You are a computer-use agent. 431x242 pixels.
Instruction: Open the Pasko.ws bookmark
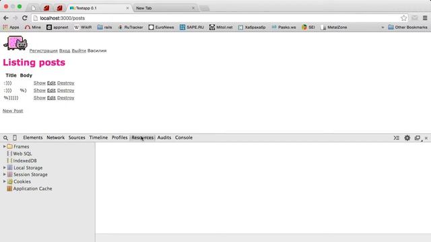coord(284,27)
